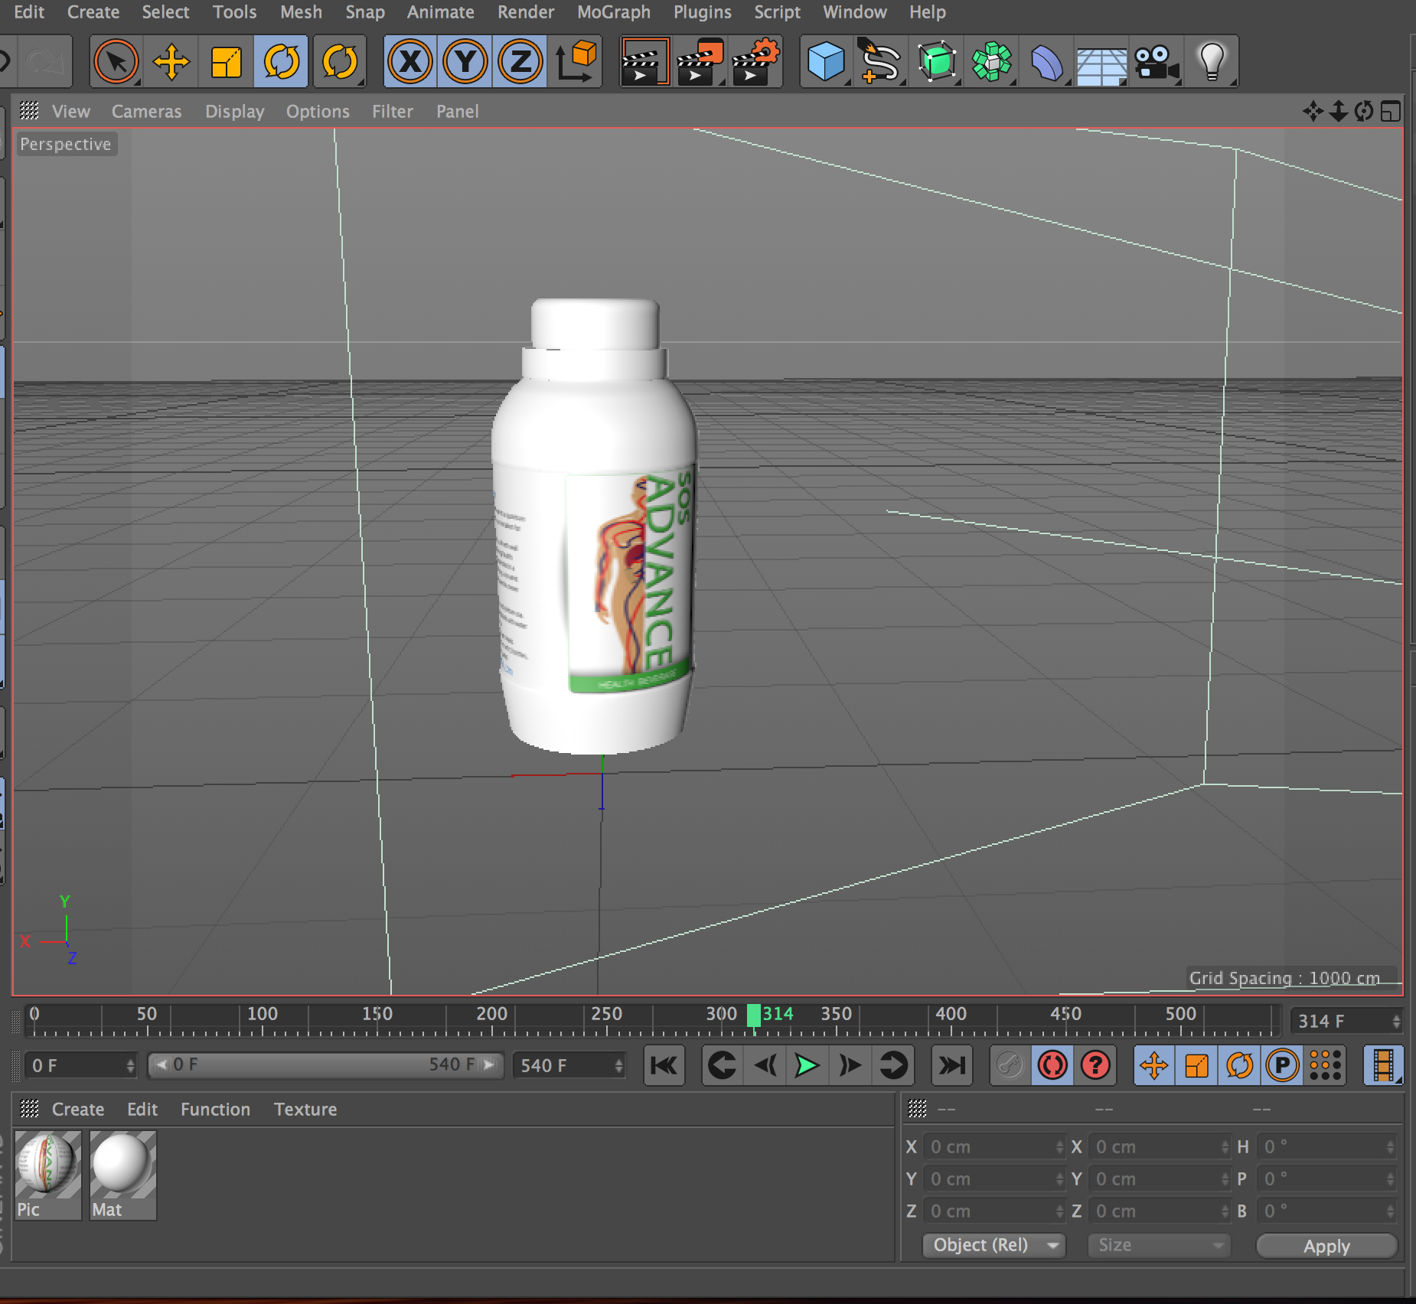Toggle the viewport maximize view icon

pos(1391,112)
